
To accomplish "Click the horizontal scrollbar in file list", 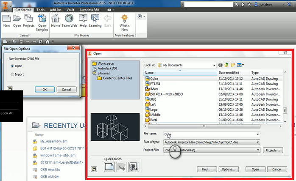I will tap(204, 126).
